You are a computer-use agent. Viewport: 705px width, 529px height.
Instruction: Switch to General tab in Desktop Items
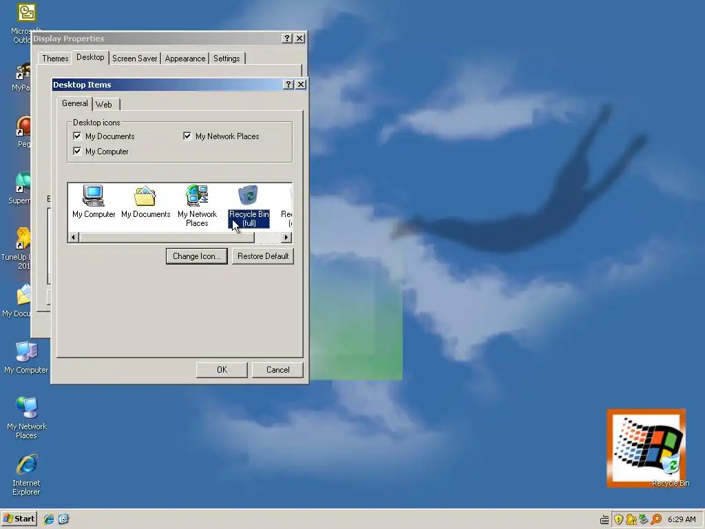tap(74, 103)
